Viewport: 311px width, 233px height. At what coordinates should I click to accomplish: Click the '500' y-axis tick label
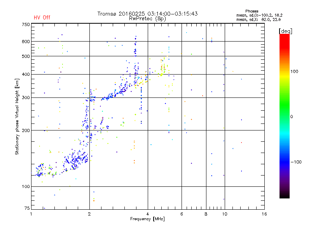26,56
